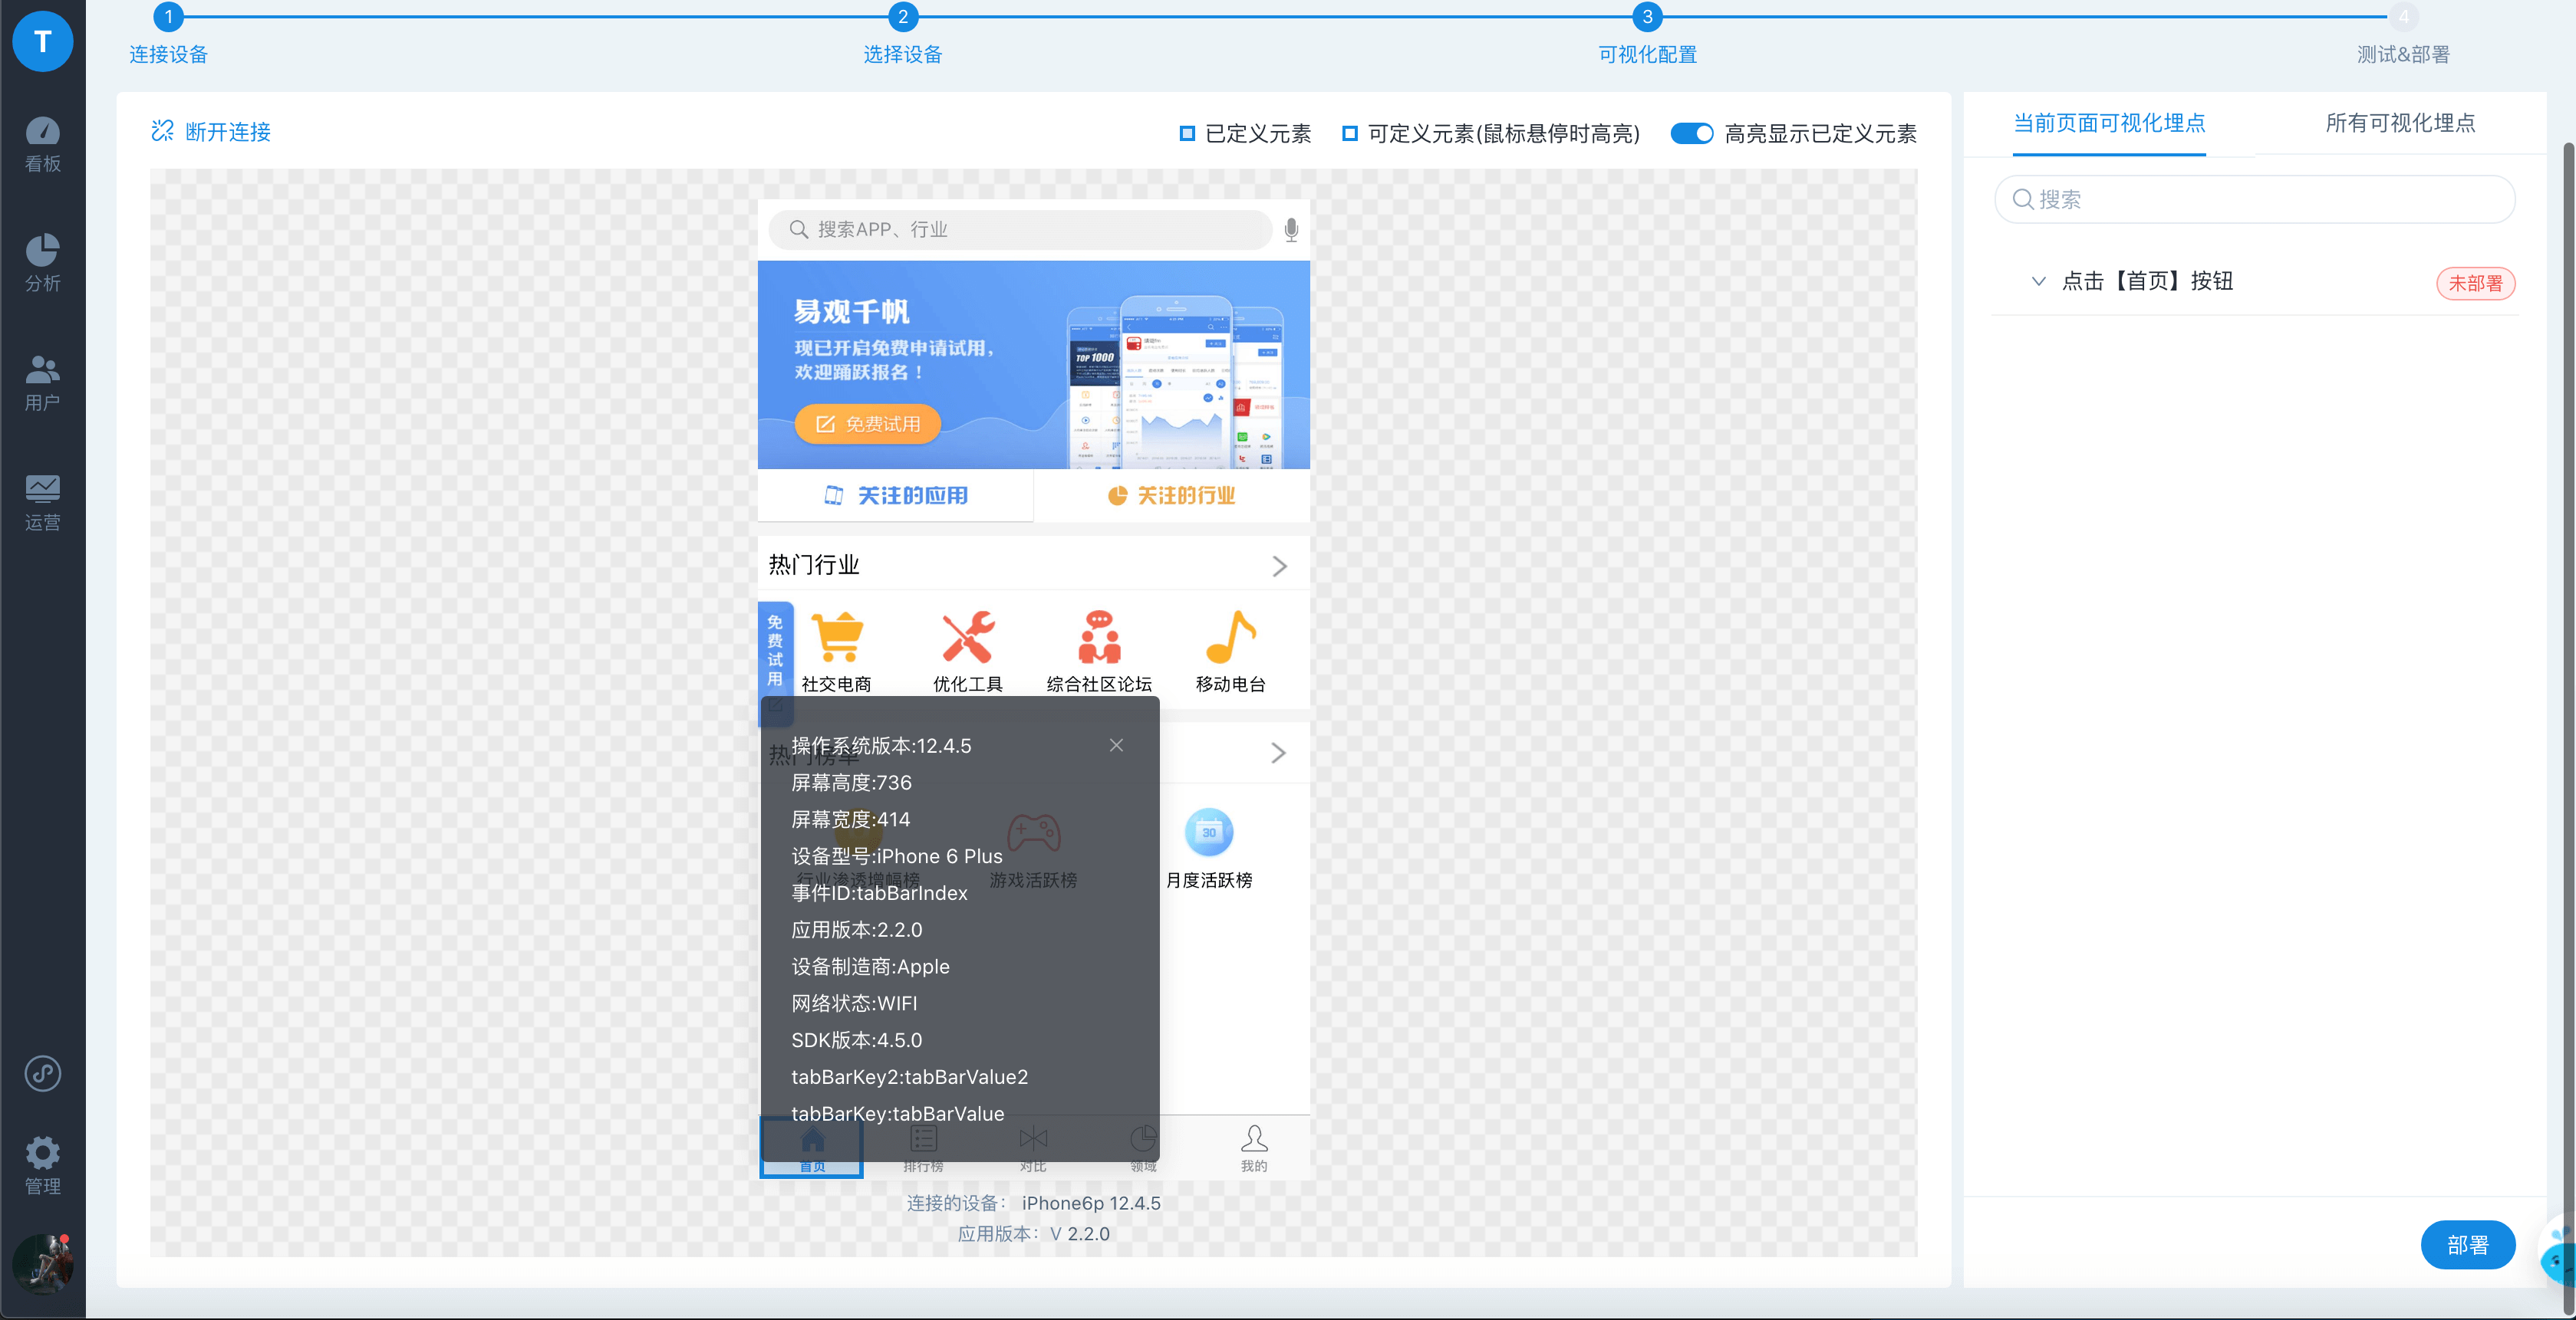Expand the 热门榜单 arrow

pyautogui.click(x=1278, y=753)
